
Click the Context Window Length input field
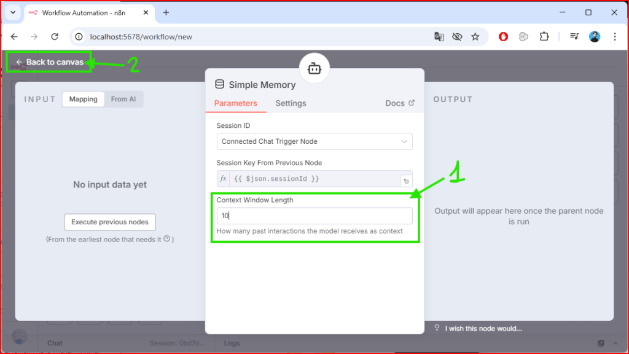[x=314, y=216]
